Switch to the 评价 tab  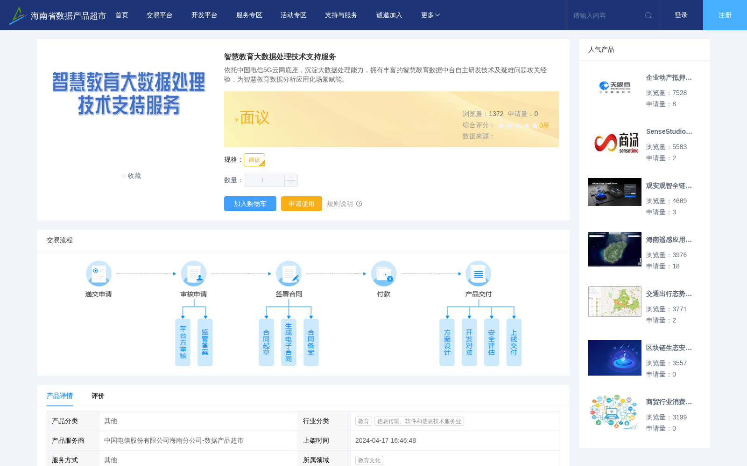click(98, 396)
